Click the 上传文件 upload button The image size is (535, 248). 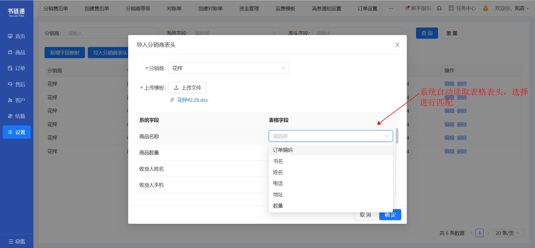pos(187,88)
